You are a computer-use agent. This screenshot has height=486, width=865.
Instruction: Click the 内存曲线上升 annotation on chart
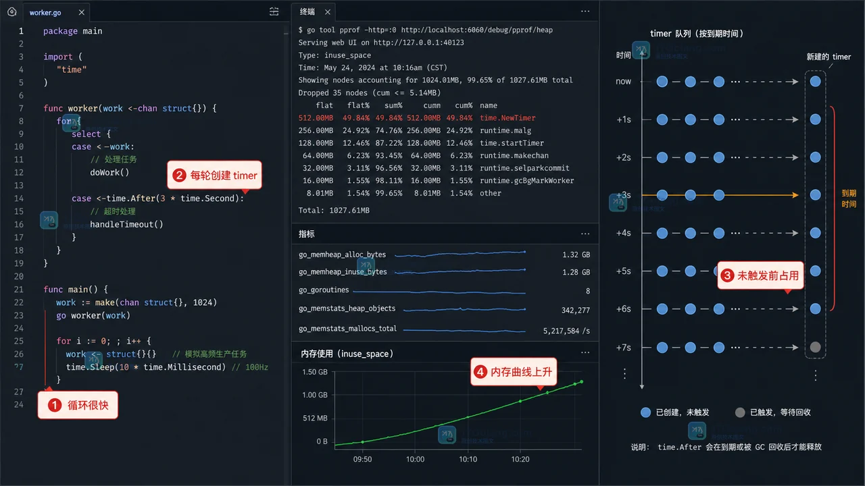click(x=514, y=371)
